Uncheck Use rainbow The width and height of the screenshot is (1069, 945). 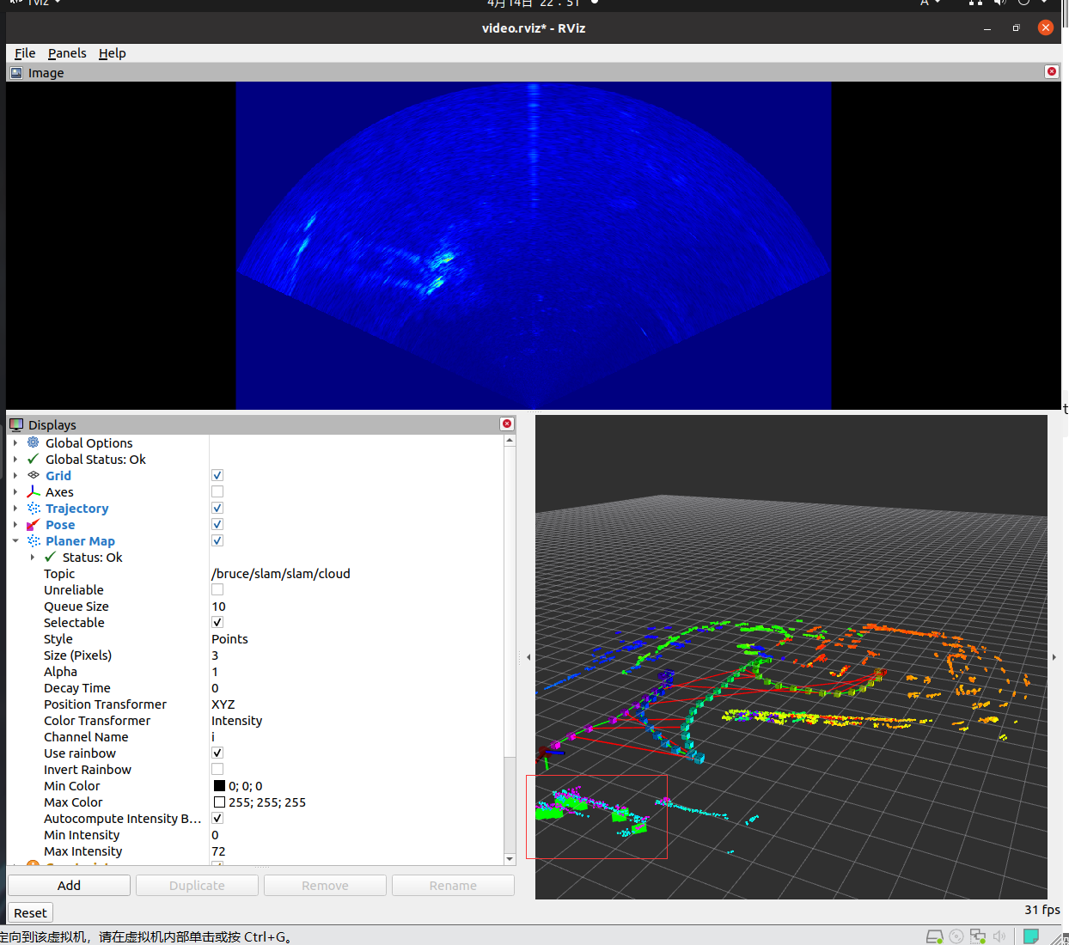point(217,753)
